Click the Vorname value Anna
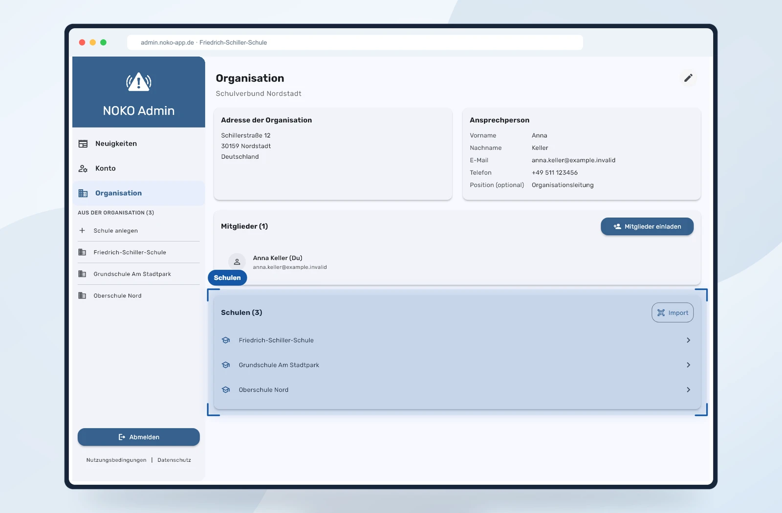 point(540,135)
